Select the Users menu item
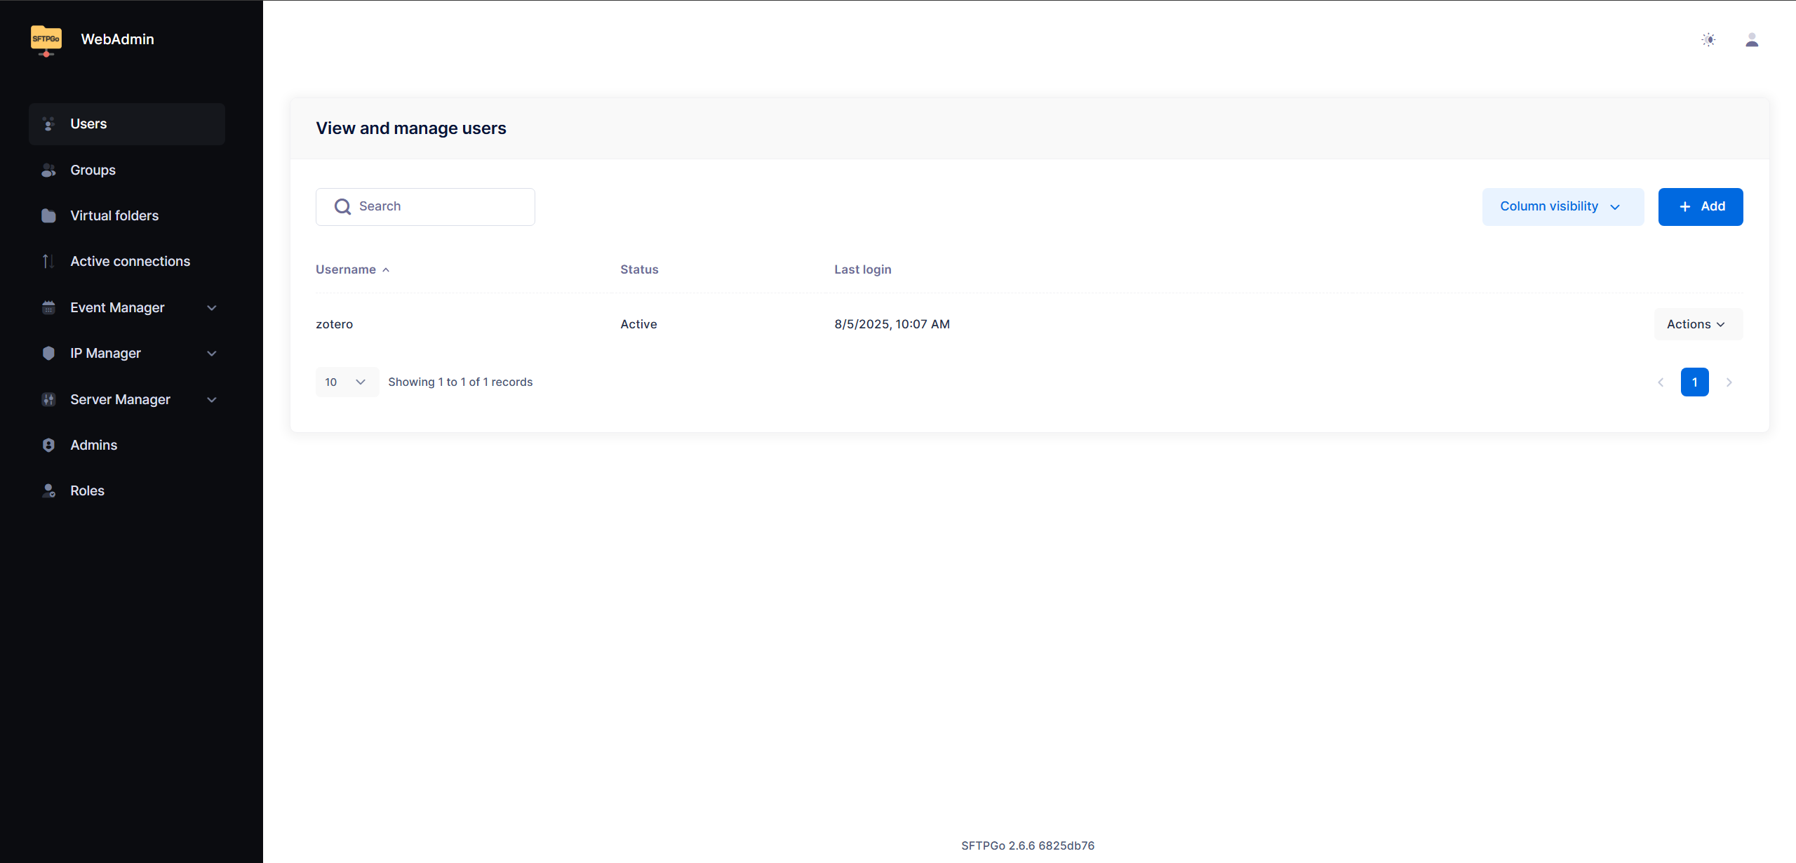 coord(127,124)
